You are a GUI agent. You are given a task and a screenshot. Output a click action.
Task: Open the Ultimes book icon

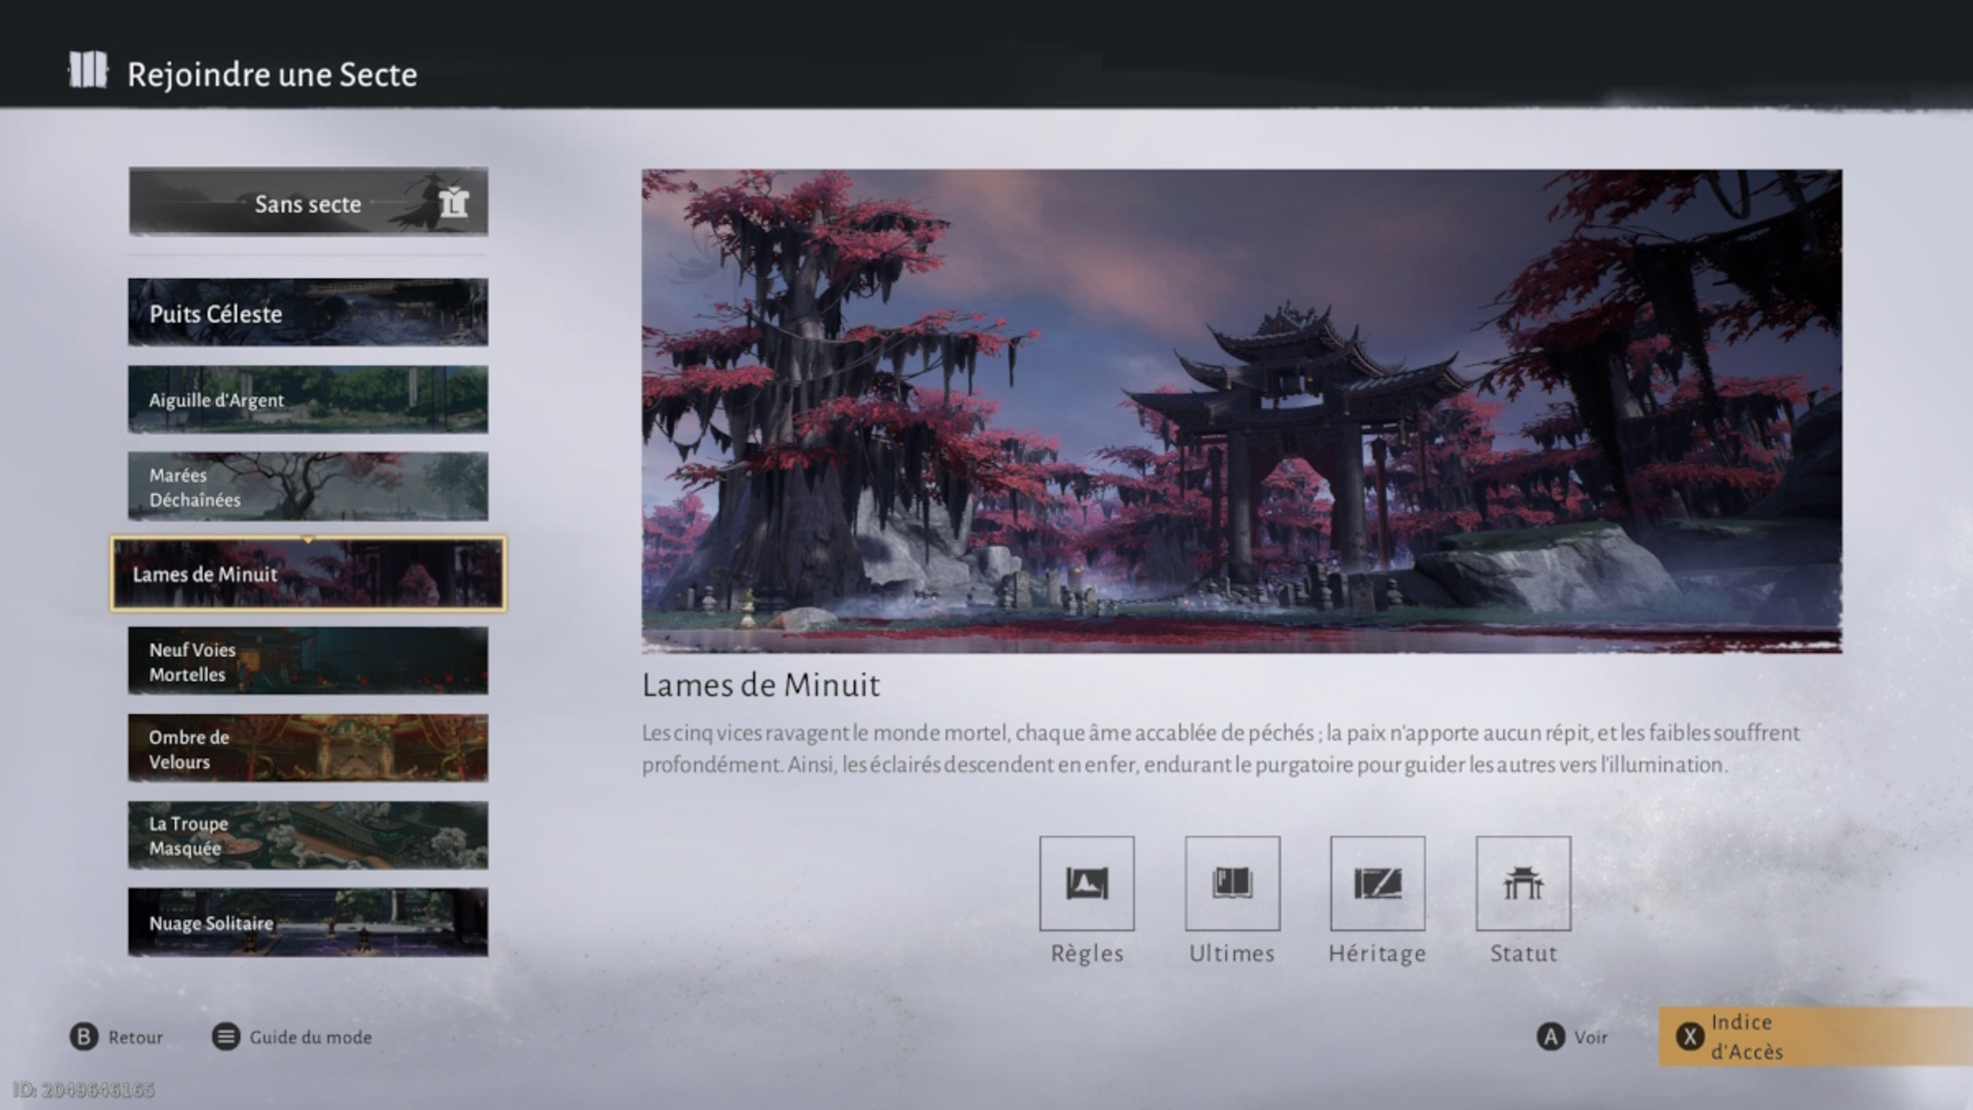(x=1231, y=883)
